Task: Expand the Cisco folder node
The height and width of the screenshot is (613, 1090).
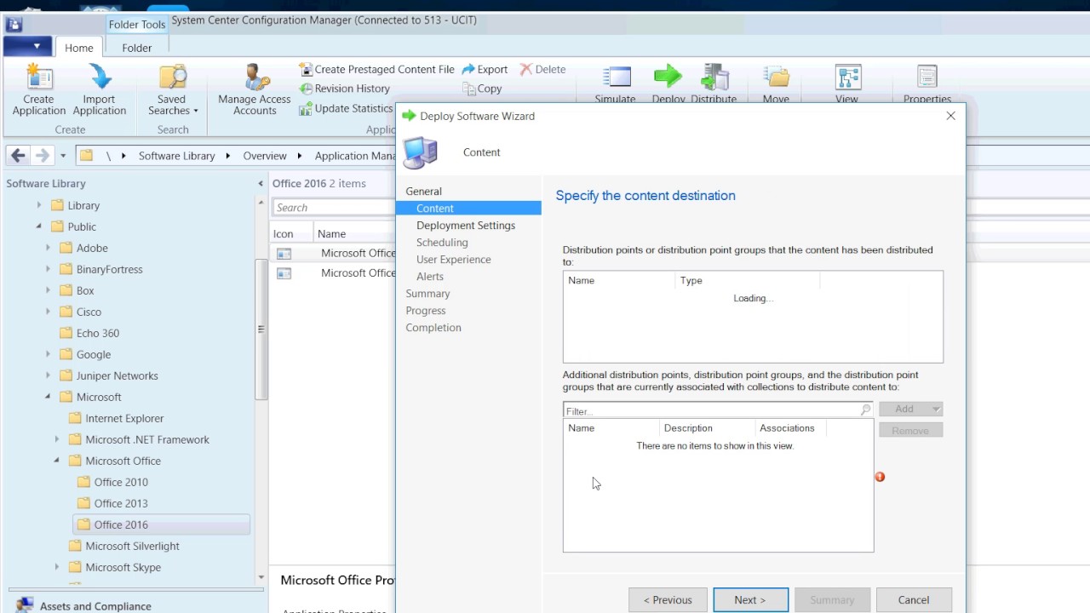Action: (48, 312)
